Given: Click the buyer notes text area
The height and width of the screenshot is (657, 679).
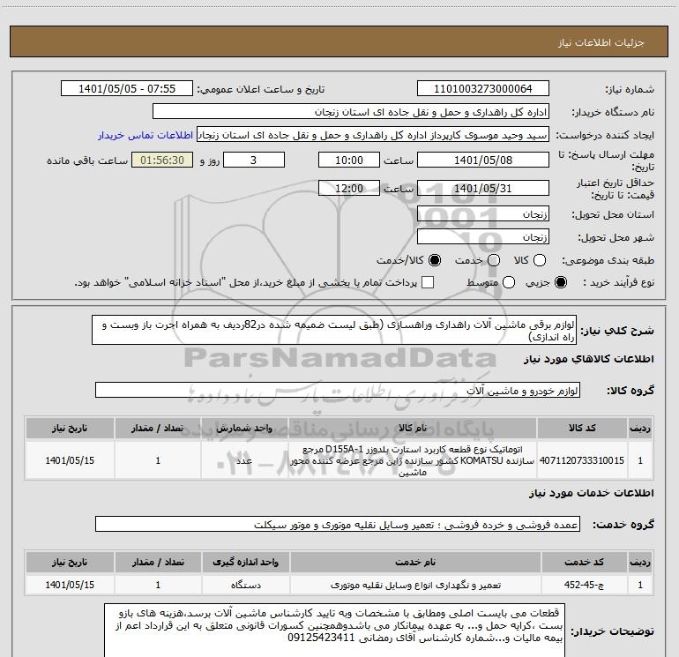Looking at the screenshot, I should (x=335, y=631).
